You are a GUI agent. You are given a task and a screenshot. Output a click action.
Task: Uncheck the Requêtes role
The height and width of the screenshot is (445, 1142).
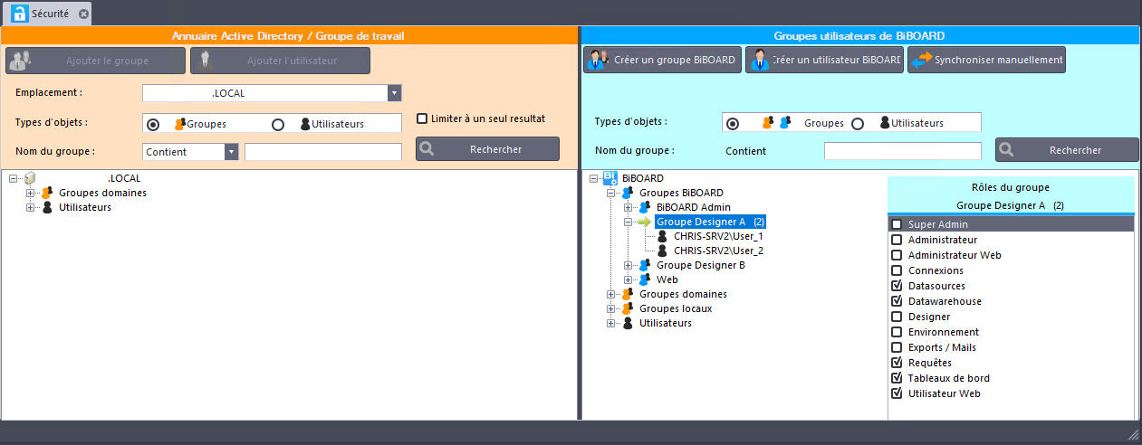[x=897, y=363]
